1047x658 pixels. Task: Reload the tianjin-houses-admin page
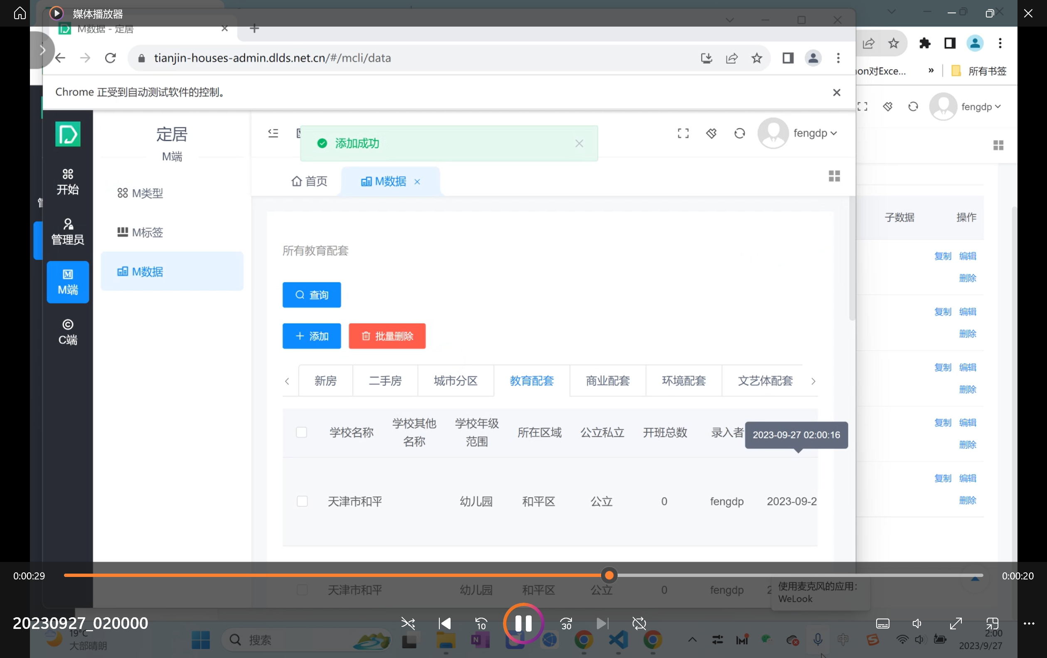(x=111, y=58)
